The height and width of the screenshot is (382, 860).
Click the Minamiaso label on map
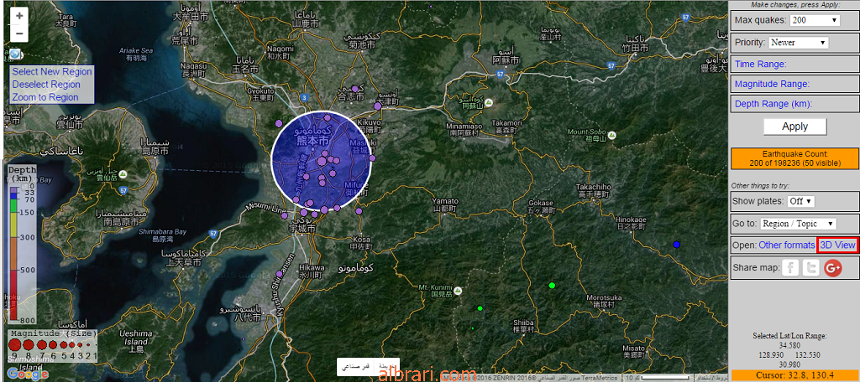click(x=464, y=129)
